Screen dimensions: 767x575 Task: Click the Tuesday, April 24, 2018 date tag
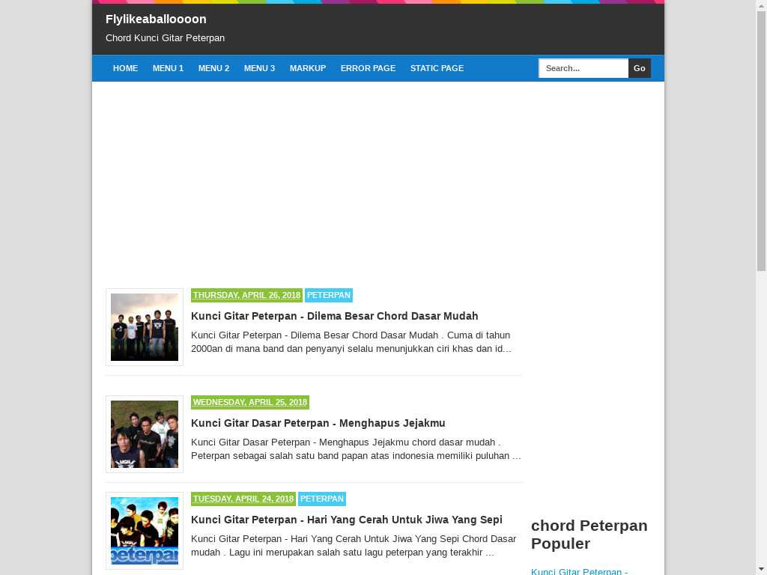click(243, 498)
